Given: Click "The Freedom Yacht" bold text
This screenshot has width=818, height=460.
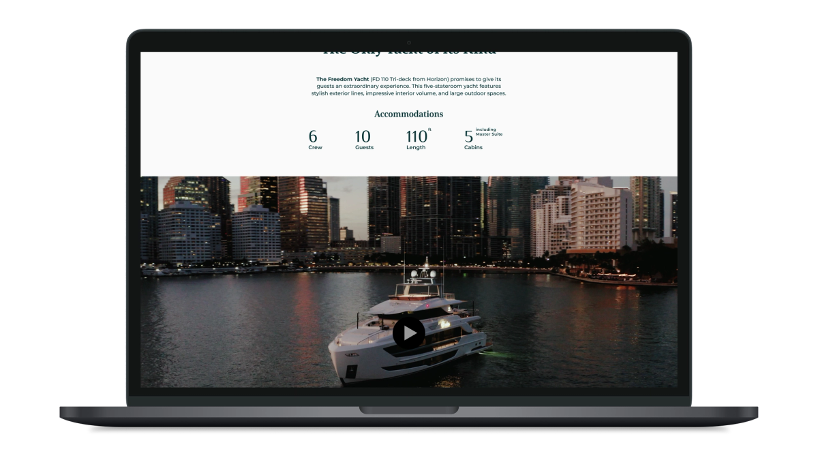Looking at the screenshot, I should (342, 79).
